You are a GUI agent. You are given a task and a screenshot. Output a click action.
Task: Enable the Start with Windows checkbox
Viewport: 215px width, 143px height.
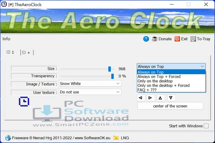206,126
